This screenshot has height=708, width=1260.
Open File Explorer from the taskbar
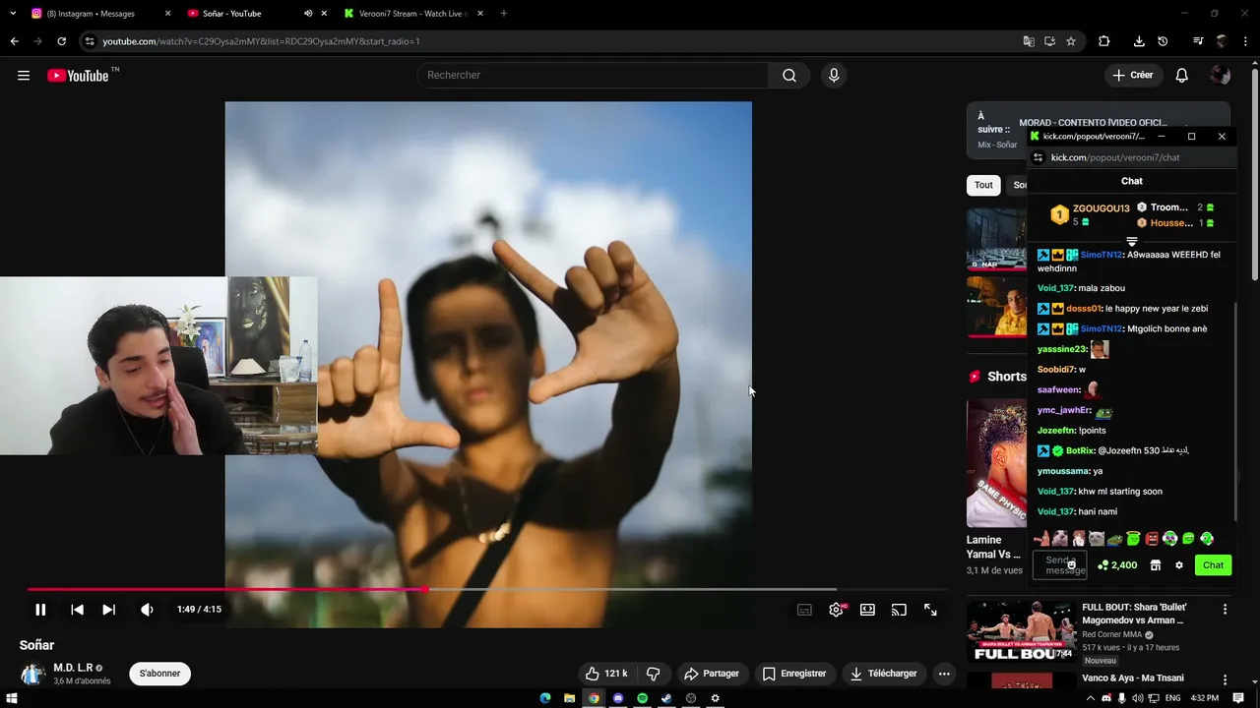click(x=569, y=698)
